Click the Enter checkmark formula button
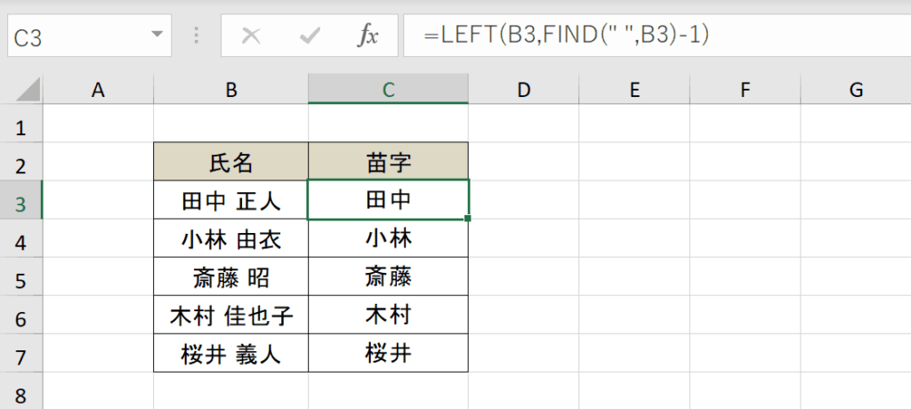This screenshot has height=409, width=911. 310,36
